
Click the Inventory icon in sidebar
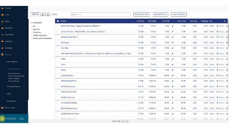pyautogui.click(x=2, y=41)
